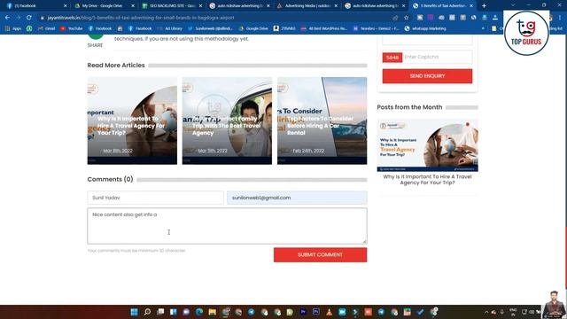Open the Google Drive bookmark
The width and height of the screenshot is (567, 319).
point(253,28)
